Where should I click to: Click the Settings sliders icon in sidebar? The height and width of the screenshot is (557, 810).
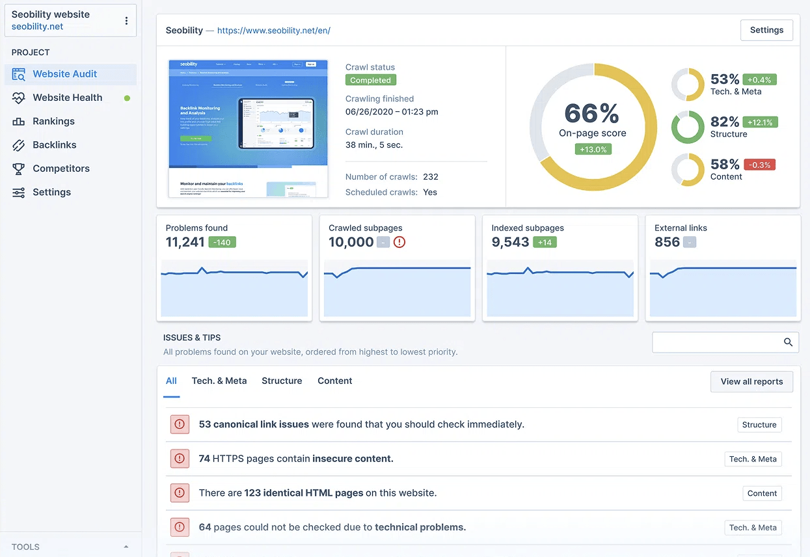pos(19,193)
